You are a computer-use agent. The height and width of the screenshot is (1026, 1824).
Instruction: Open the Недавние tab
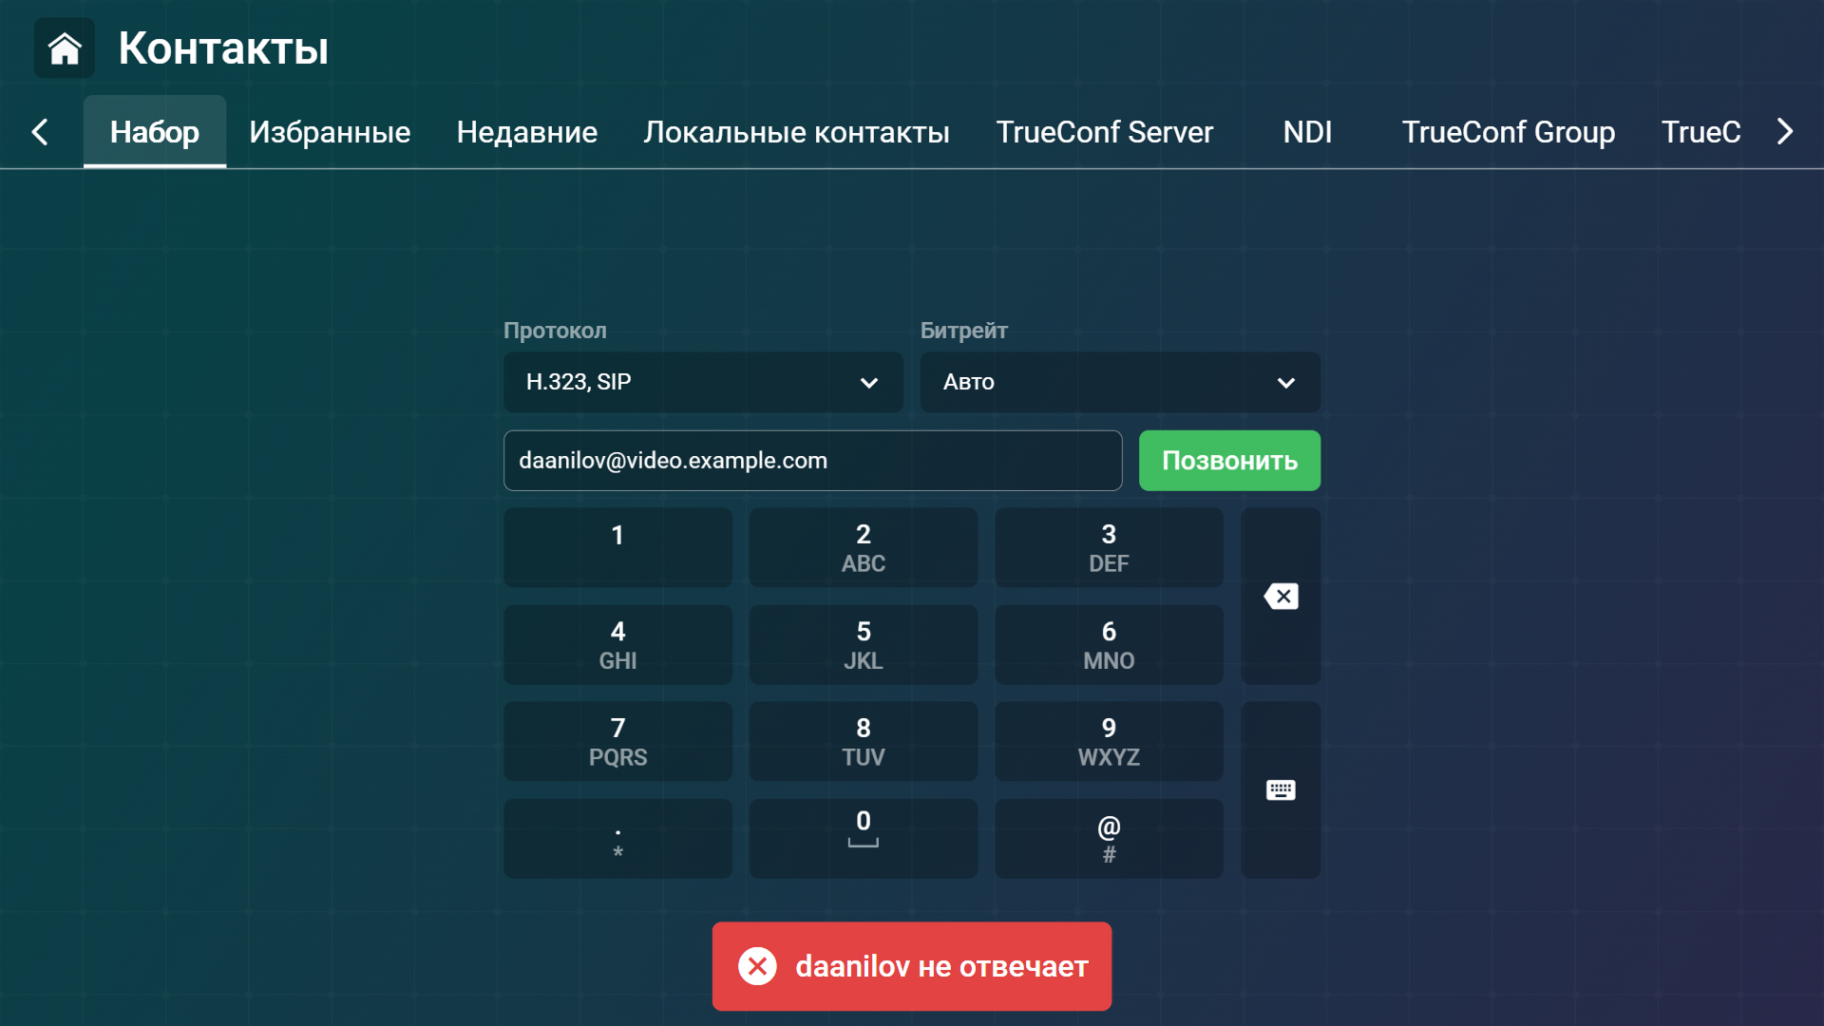pyautogui.click(x=526, y=132)
